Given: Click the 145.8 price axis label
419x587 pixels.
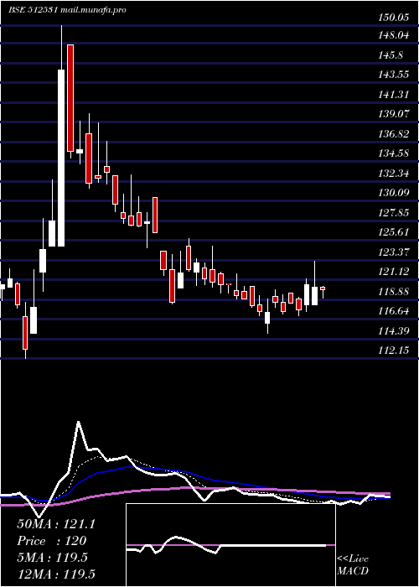Looking at the screenshot, I should pyautogui.click(x=391, y=55).
